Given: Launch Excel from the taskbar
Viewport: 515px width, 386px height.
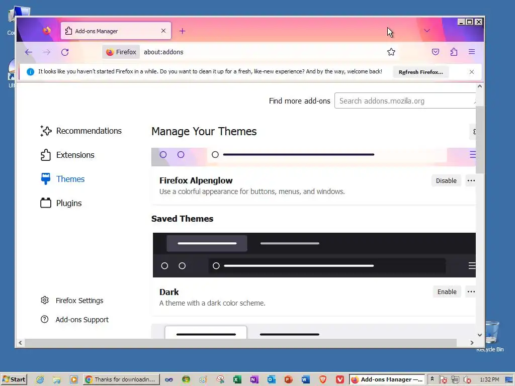Looking at the screenshot, I should pos(237,379).
